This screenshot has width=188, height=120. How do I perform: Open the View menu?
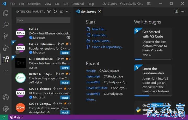[48, 4]
